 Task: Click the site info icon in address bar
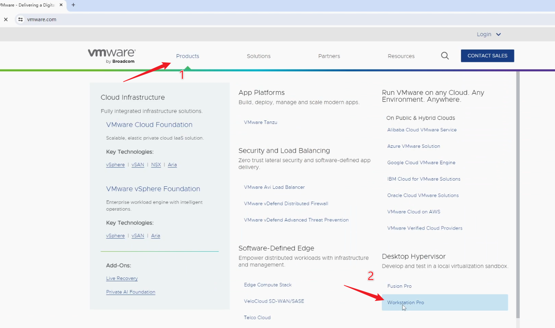coord(21,19)
